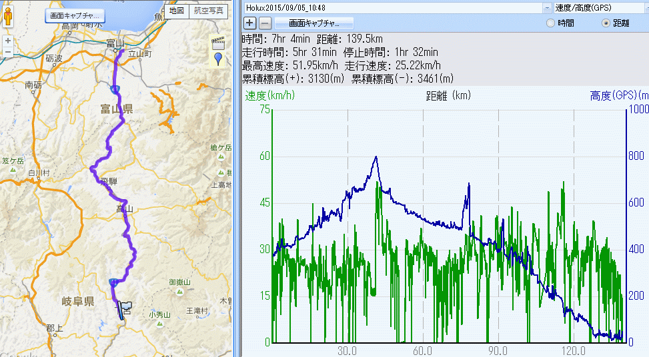Select the 時間 radio button

(x=550, y=23)
